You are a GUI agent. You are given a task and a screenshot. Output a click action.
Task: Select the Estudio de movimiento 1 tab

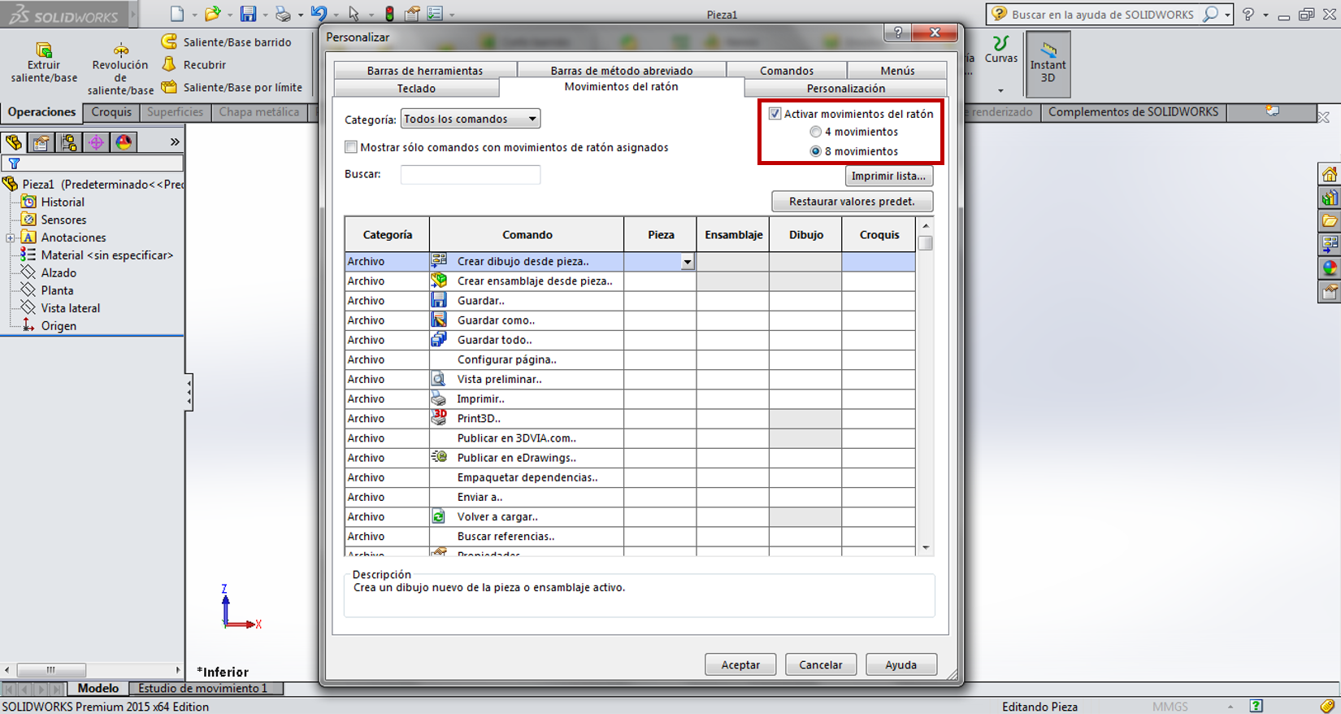click(202, 688)
